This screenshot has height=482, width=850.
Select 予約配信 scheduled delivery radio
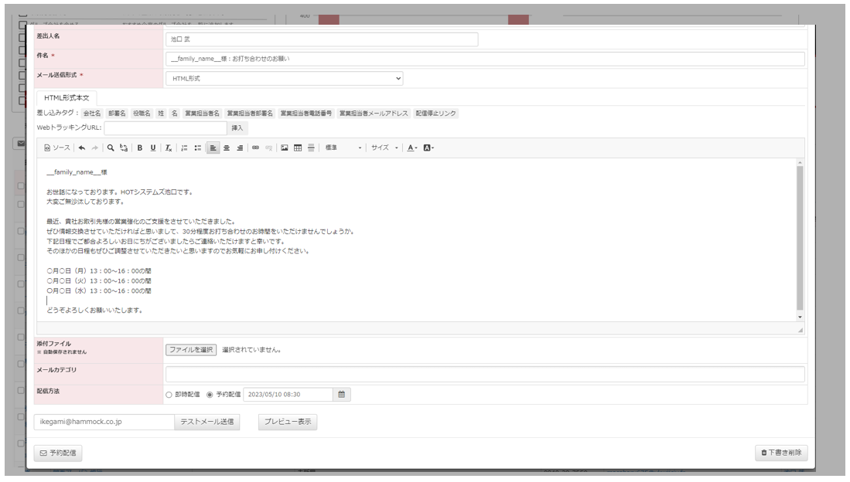pos(210,395)
